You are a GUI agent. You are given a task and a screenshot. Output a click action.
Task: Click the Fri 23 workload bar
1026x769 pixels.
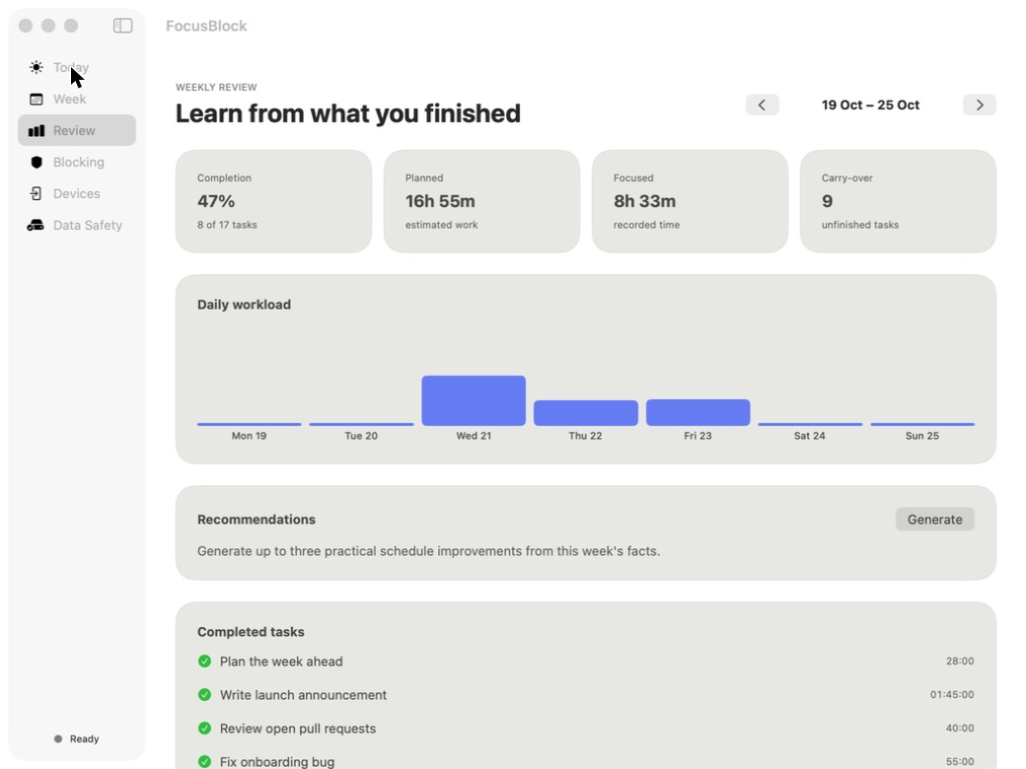pos(698,412)
